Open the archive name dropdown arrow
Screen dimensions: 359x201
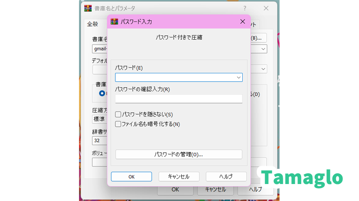pyautogui.click(x=263, y=49)
